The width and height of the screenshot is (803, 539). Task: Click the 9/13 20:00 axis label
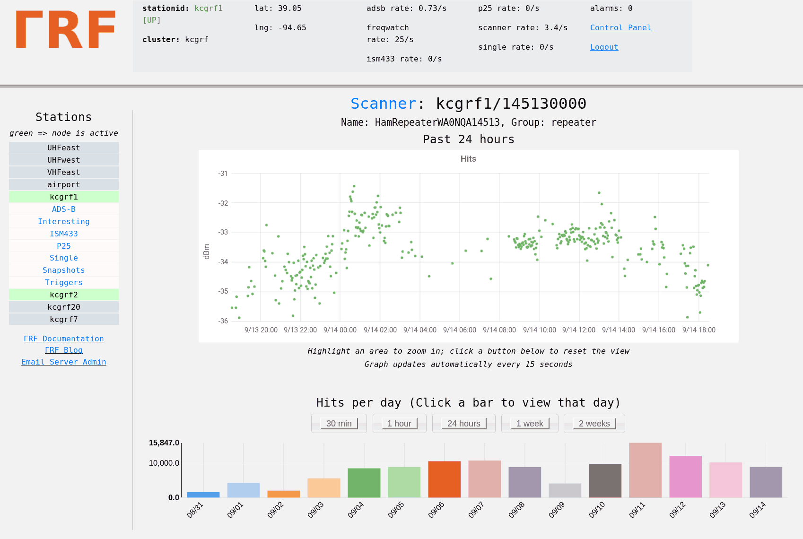(x=261, y=330)
